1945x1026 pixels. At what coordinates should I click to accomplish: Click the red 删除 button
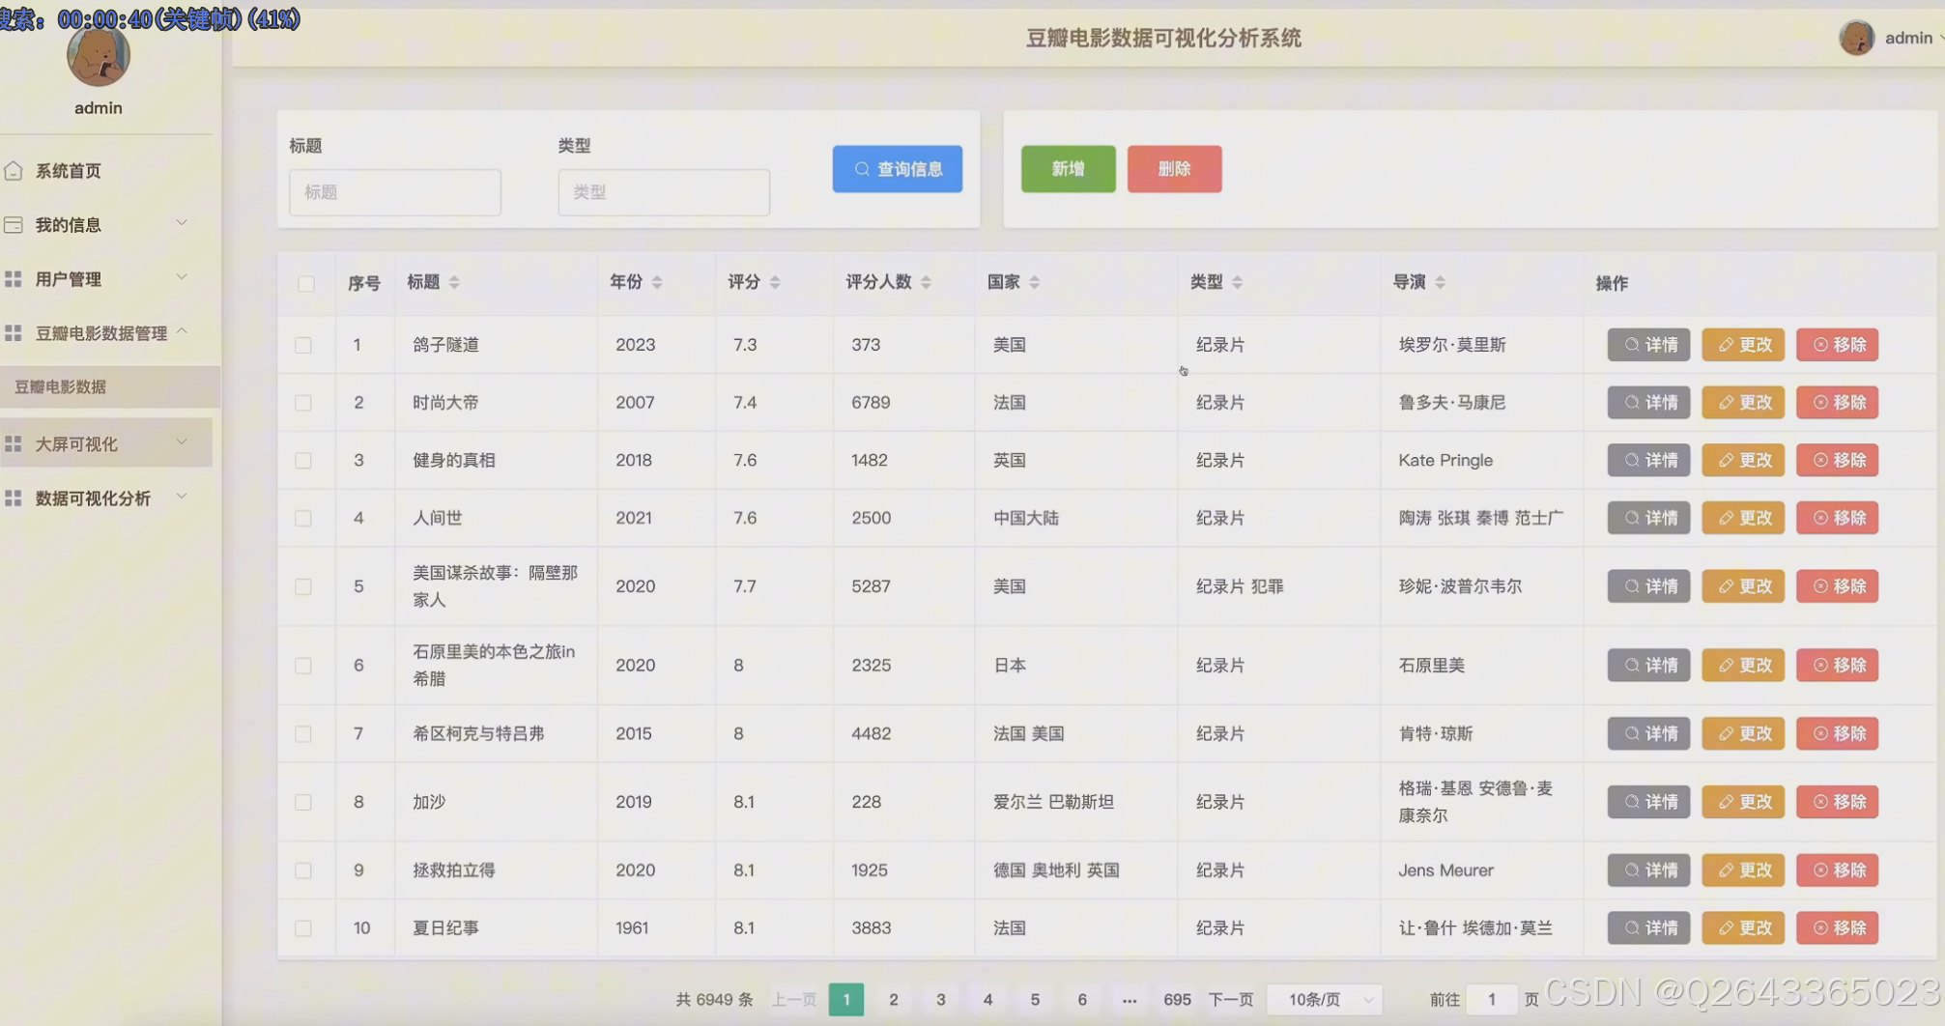(1175, 169)
